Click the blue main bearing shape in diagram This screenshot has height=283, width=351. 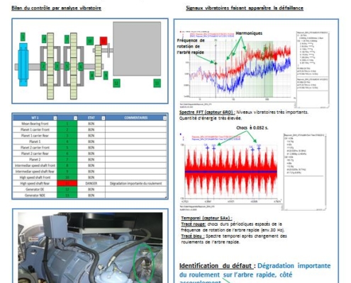pyautogui.click(x=23, y=64)
